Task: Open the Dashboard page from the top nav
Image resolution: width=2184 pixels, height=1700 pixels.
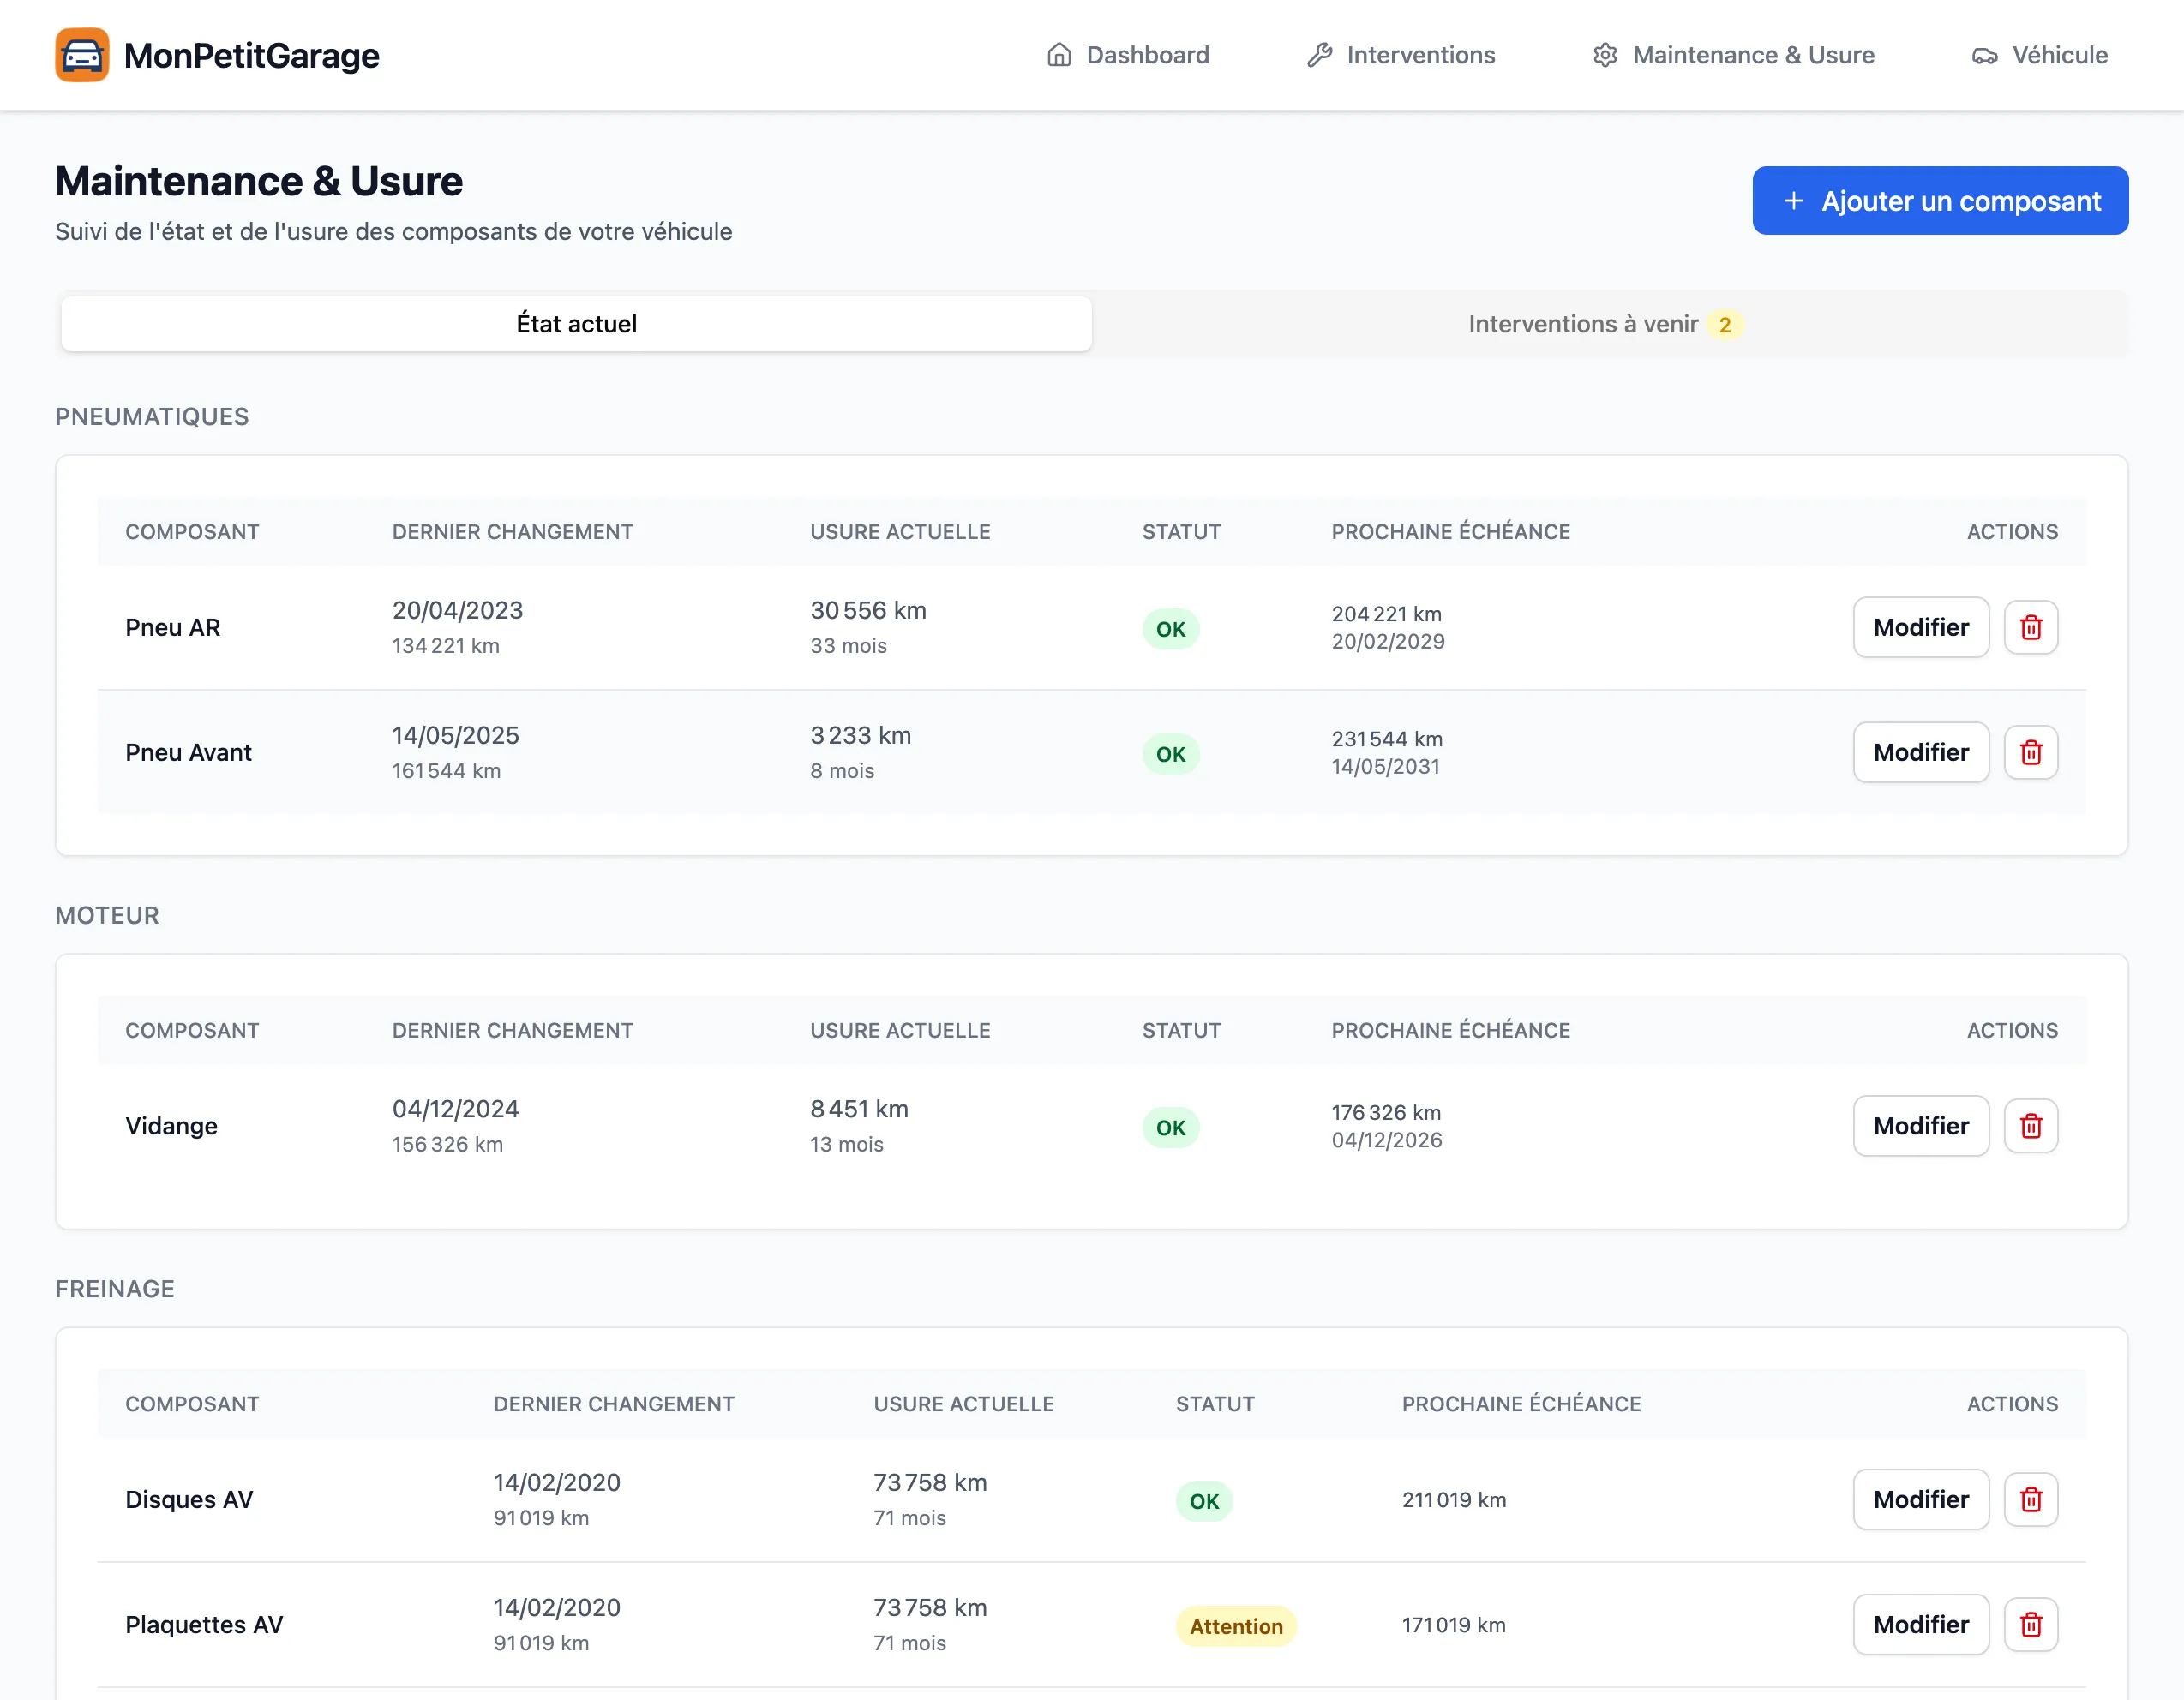Action: [x=1128, y=55]
